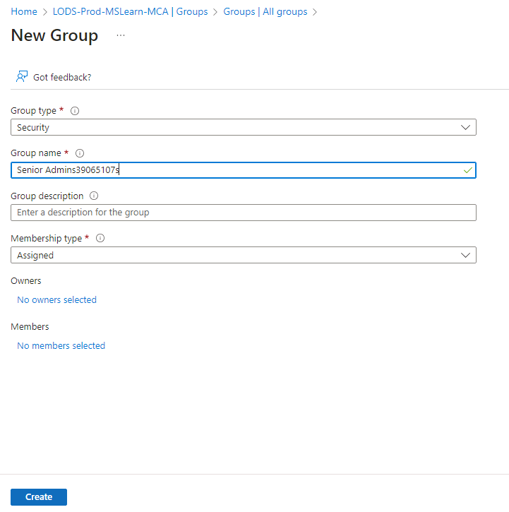This screenshot has height=512, width=509.
Task: Click the feedback person icon
Action: tap(22, 76)
